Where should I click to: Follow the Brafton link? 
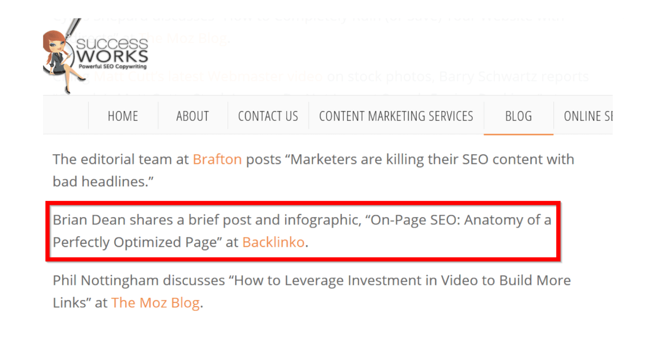coord(217,160)
